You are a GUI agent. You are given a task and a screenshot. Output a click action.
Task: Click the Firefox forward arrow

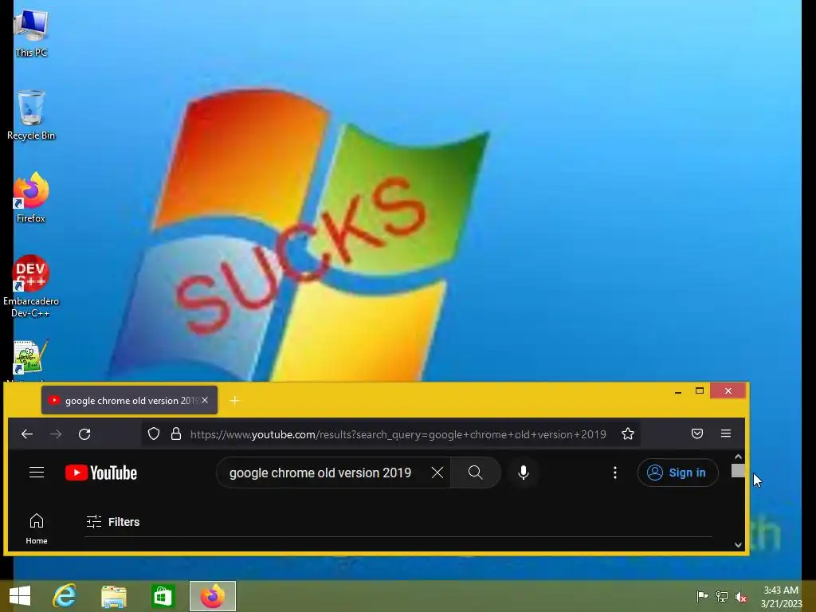[56, 434]
